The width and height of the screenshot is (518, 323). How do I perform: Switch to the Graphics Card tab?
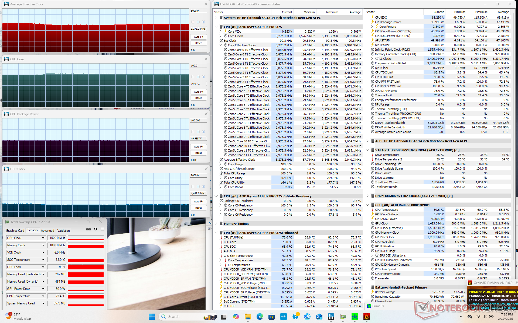pos(15,230)
